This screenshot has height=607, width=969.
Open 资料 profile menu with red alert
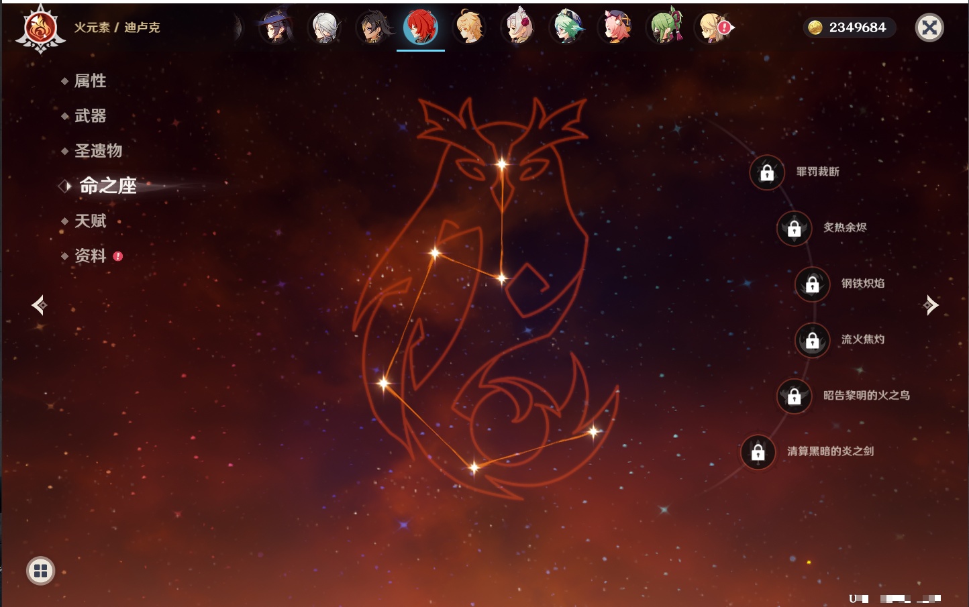90,256
